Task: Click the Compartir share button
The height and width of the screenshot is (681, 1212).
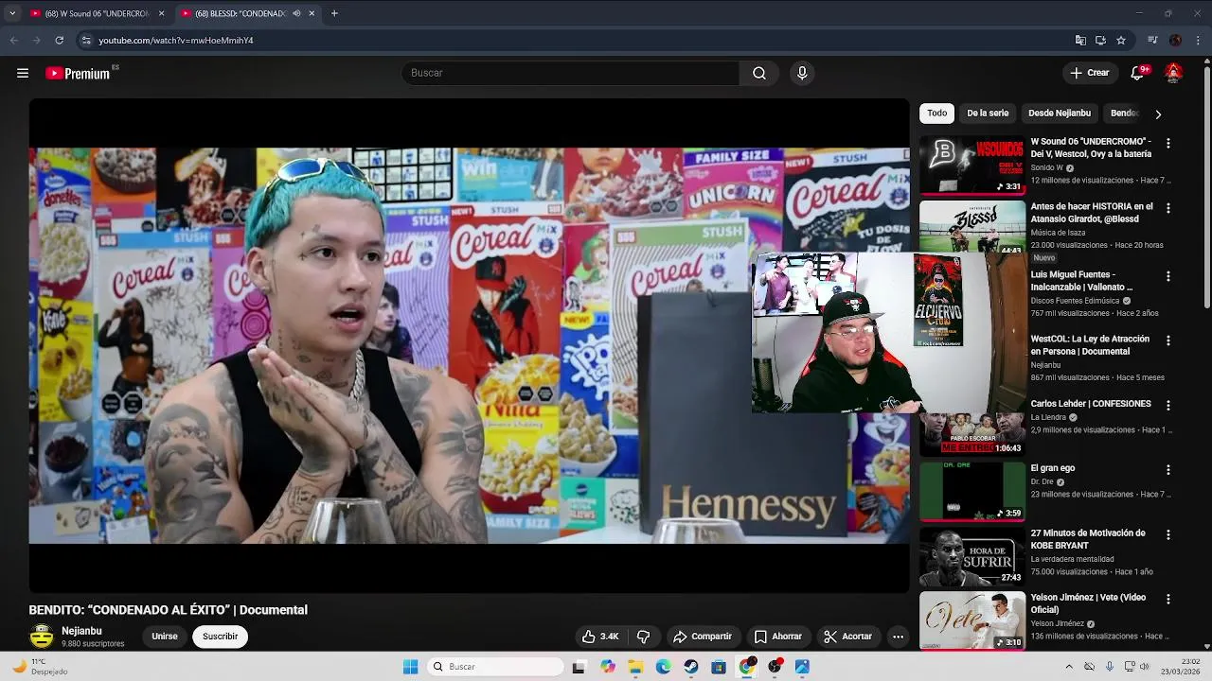Action: (x=703, y=637)
